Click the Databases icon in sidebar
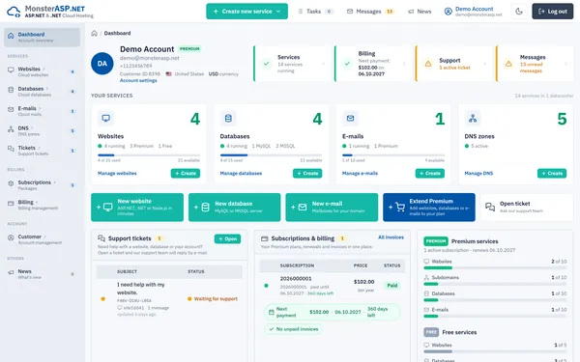The width and height of the screenshot is (580, 362). pyautogui.click(x=11, y=90)
